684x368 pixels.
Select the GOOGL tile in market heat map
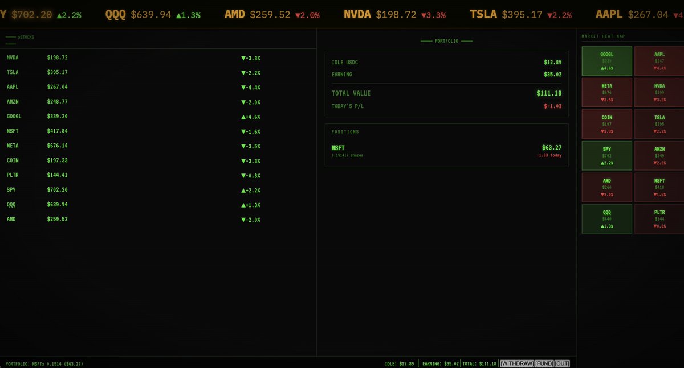(606, 60)
